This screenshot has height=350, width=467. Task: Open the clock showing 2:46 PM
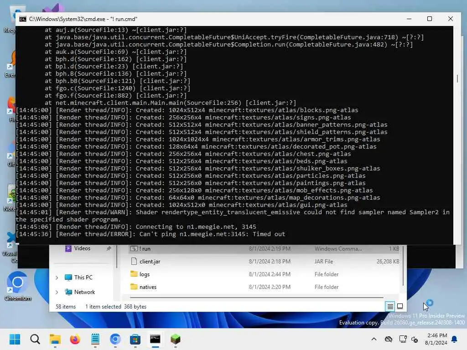(436, 339)
